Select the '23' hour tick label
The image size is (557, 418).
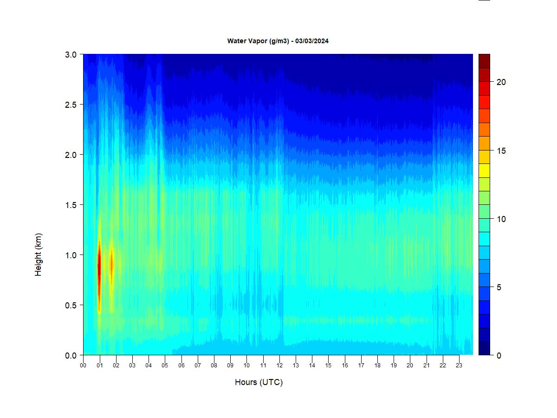(459, 365)
